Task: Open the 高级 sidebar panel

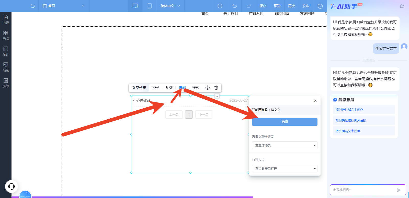Action: coord(6,67)
